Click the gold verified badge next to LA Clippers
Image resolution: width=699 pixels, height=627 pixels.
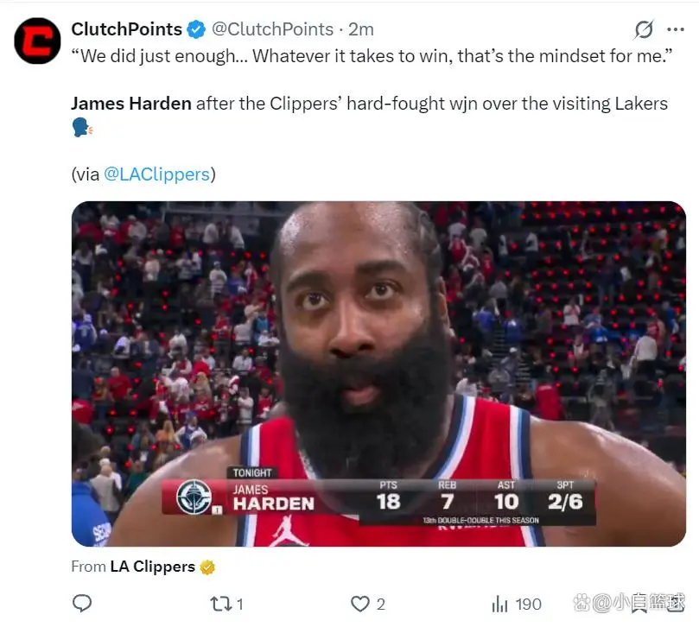[207, 567]
